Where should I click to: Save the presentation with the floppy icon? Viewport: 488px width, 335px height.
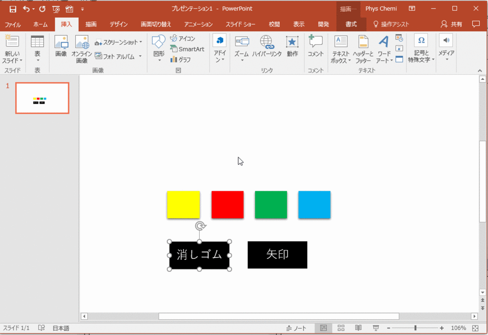(x=12, y=9)
